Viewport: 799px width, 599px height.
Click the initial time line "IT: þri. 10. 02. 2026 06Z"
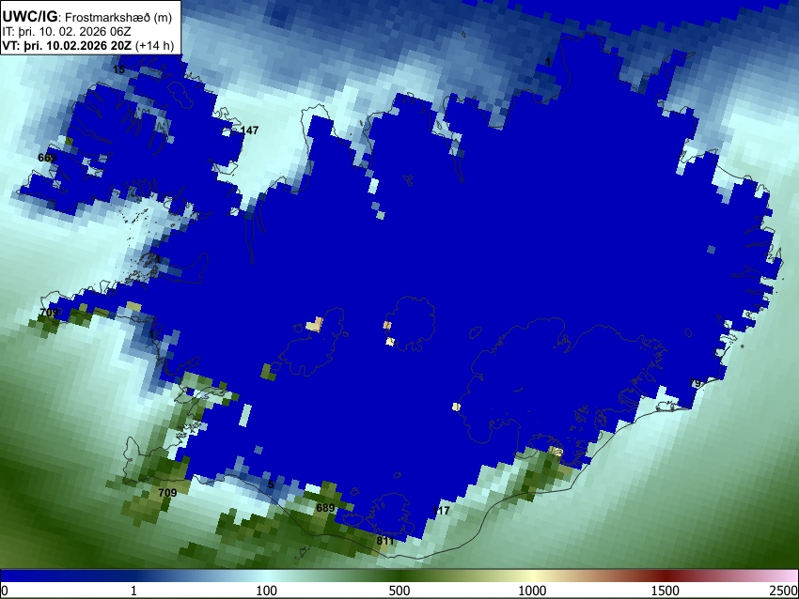point(67,32)
